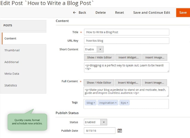
Task: Toggle the Full Content Show / Hide Editor
Action: pos(99,83)
